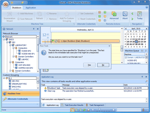The height and width of the screenshot is (113, 150).
Task: Click the blue moon sleep remote action icon
Action: pos(105,20)
